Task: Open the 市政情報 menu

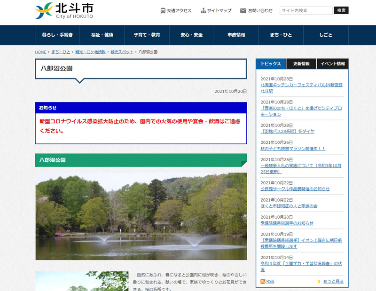Action: tap(236, 35)
